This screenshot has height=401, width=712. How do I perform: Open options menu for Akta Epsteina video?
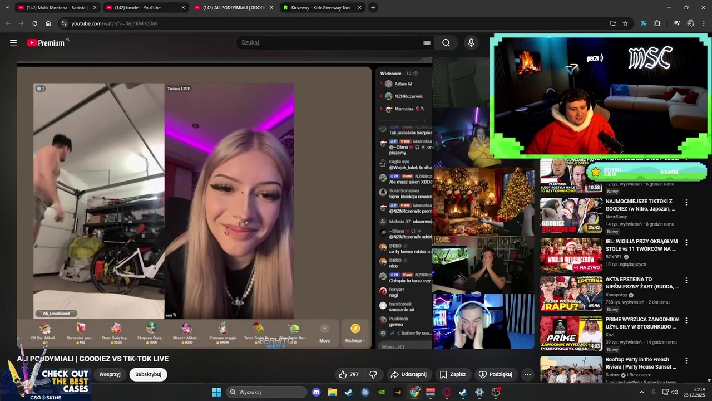(686, 281)
